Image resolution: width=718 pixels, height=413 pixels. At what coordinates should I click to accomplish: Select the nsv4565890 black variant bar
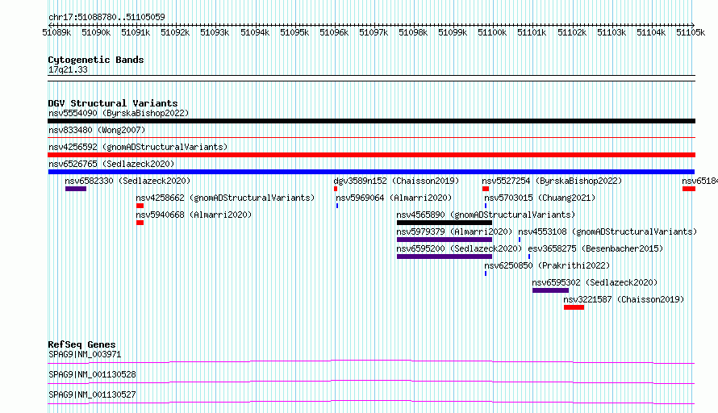tap(445, 223)
